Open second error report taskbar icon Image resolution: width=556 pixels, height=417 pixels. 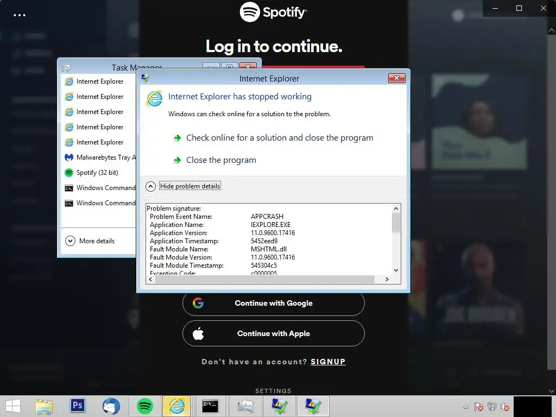[313, 406]
